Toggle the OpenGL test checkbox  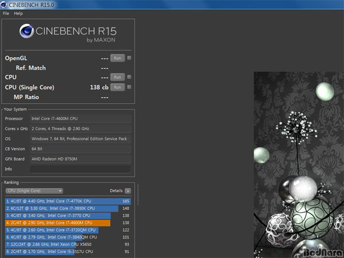pyautogui.click(x=129, y=58)
